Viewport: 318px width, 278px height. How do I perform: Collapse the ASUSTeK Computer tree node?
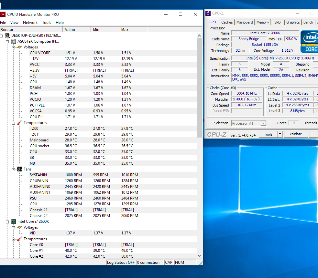tap(7, 41)
